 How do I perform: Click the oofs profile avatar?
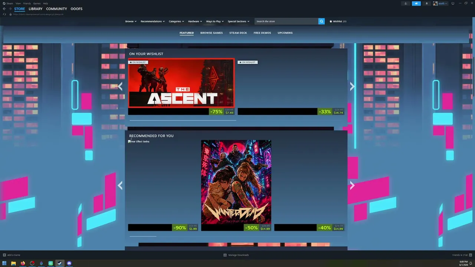435,3
